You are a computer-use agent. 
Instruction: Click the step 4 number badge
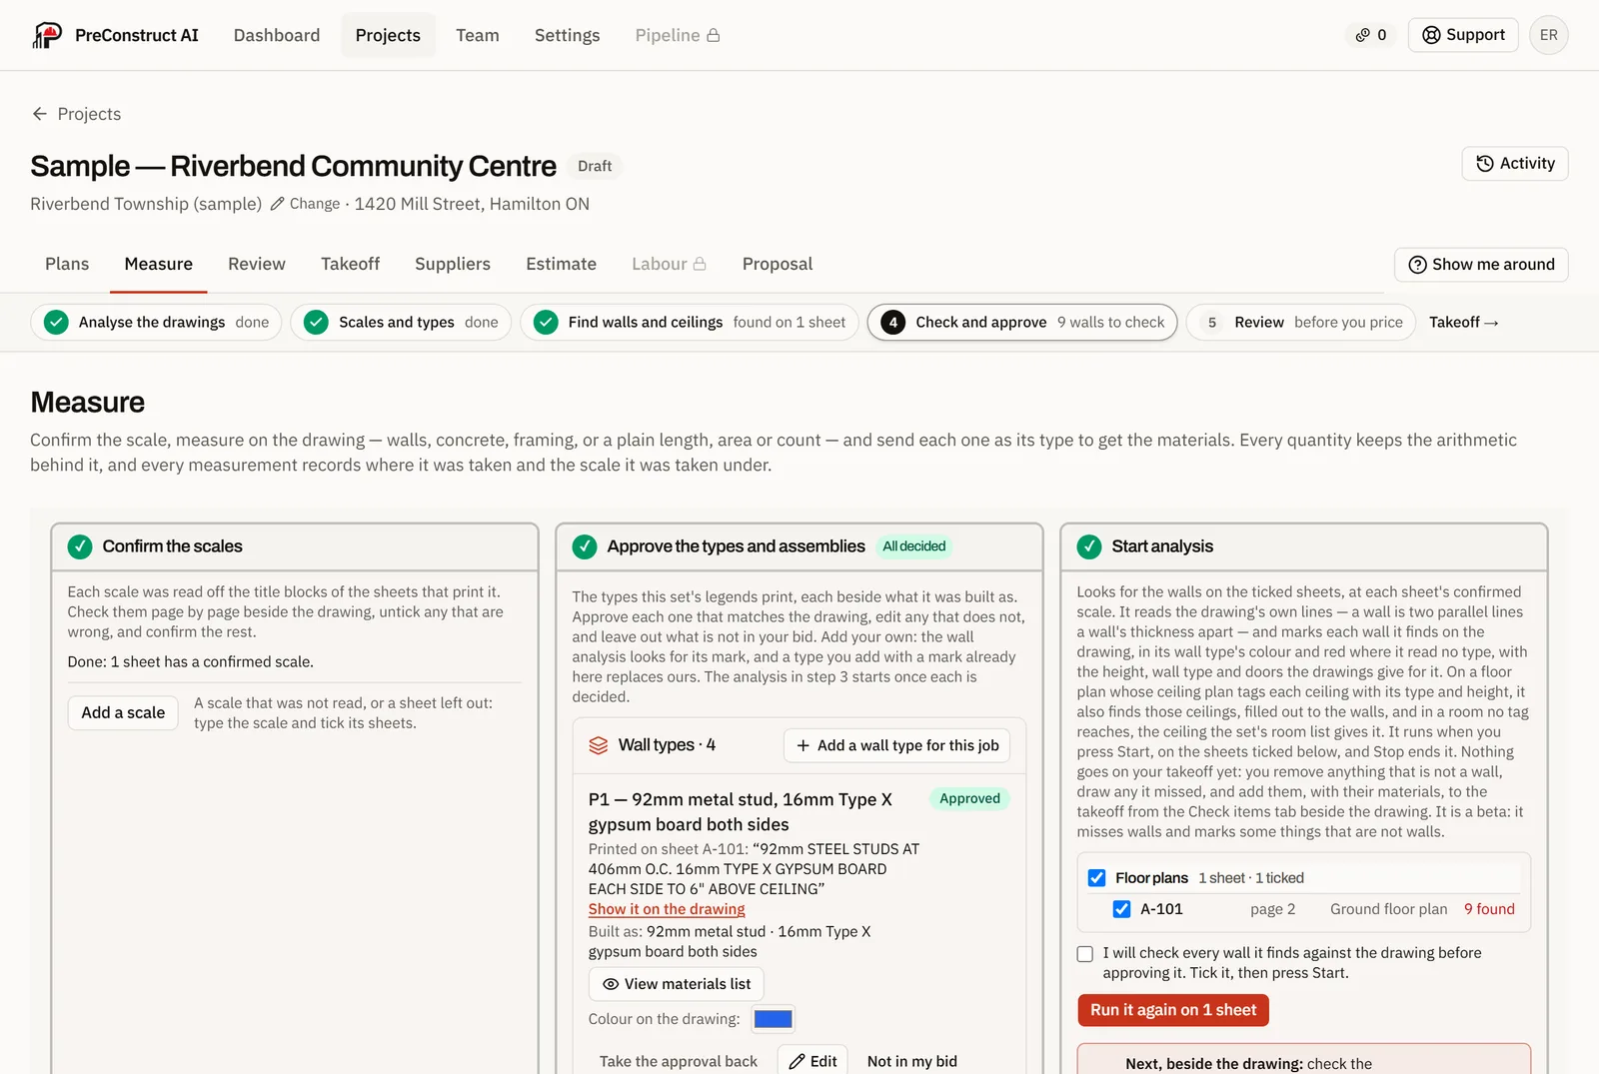893,322
